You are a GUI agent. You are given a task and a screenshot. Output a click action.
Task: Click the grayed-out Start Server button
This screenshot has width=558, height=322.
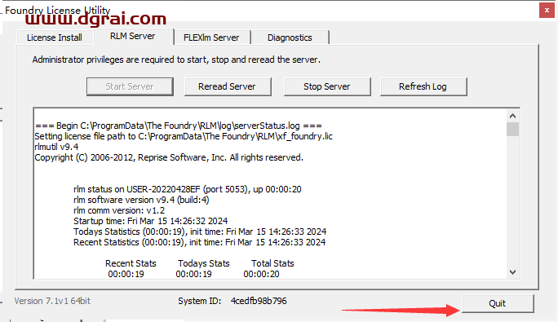point(130,86)
